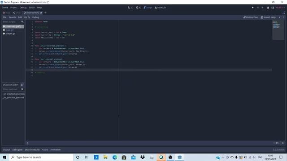
Task: Switch to the 3D workspace
Action: coord(139,8)
